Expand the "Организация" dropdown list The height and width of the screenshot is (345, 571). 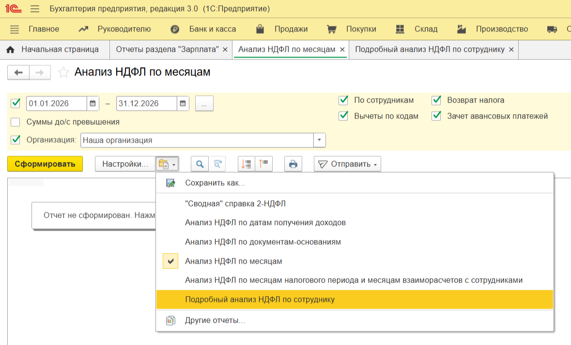click(x=320, y=140)
